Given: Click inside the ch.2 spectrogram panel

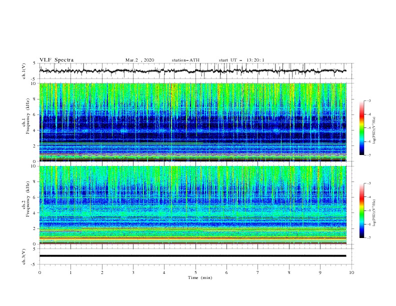Looking at the screenshot, I should (x=193, y=205).
